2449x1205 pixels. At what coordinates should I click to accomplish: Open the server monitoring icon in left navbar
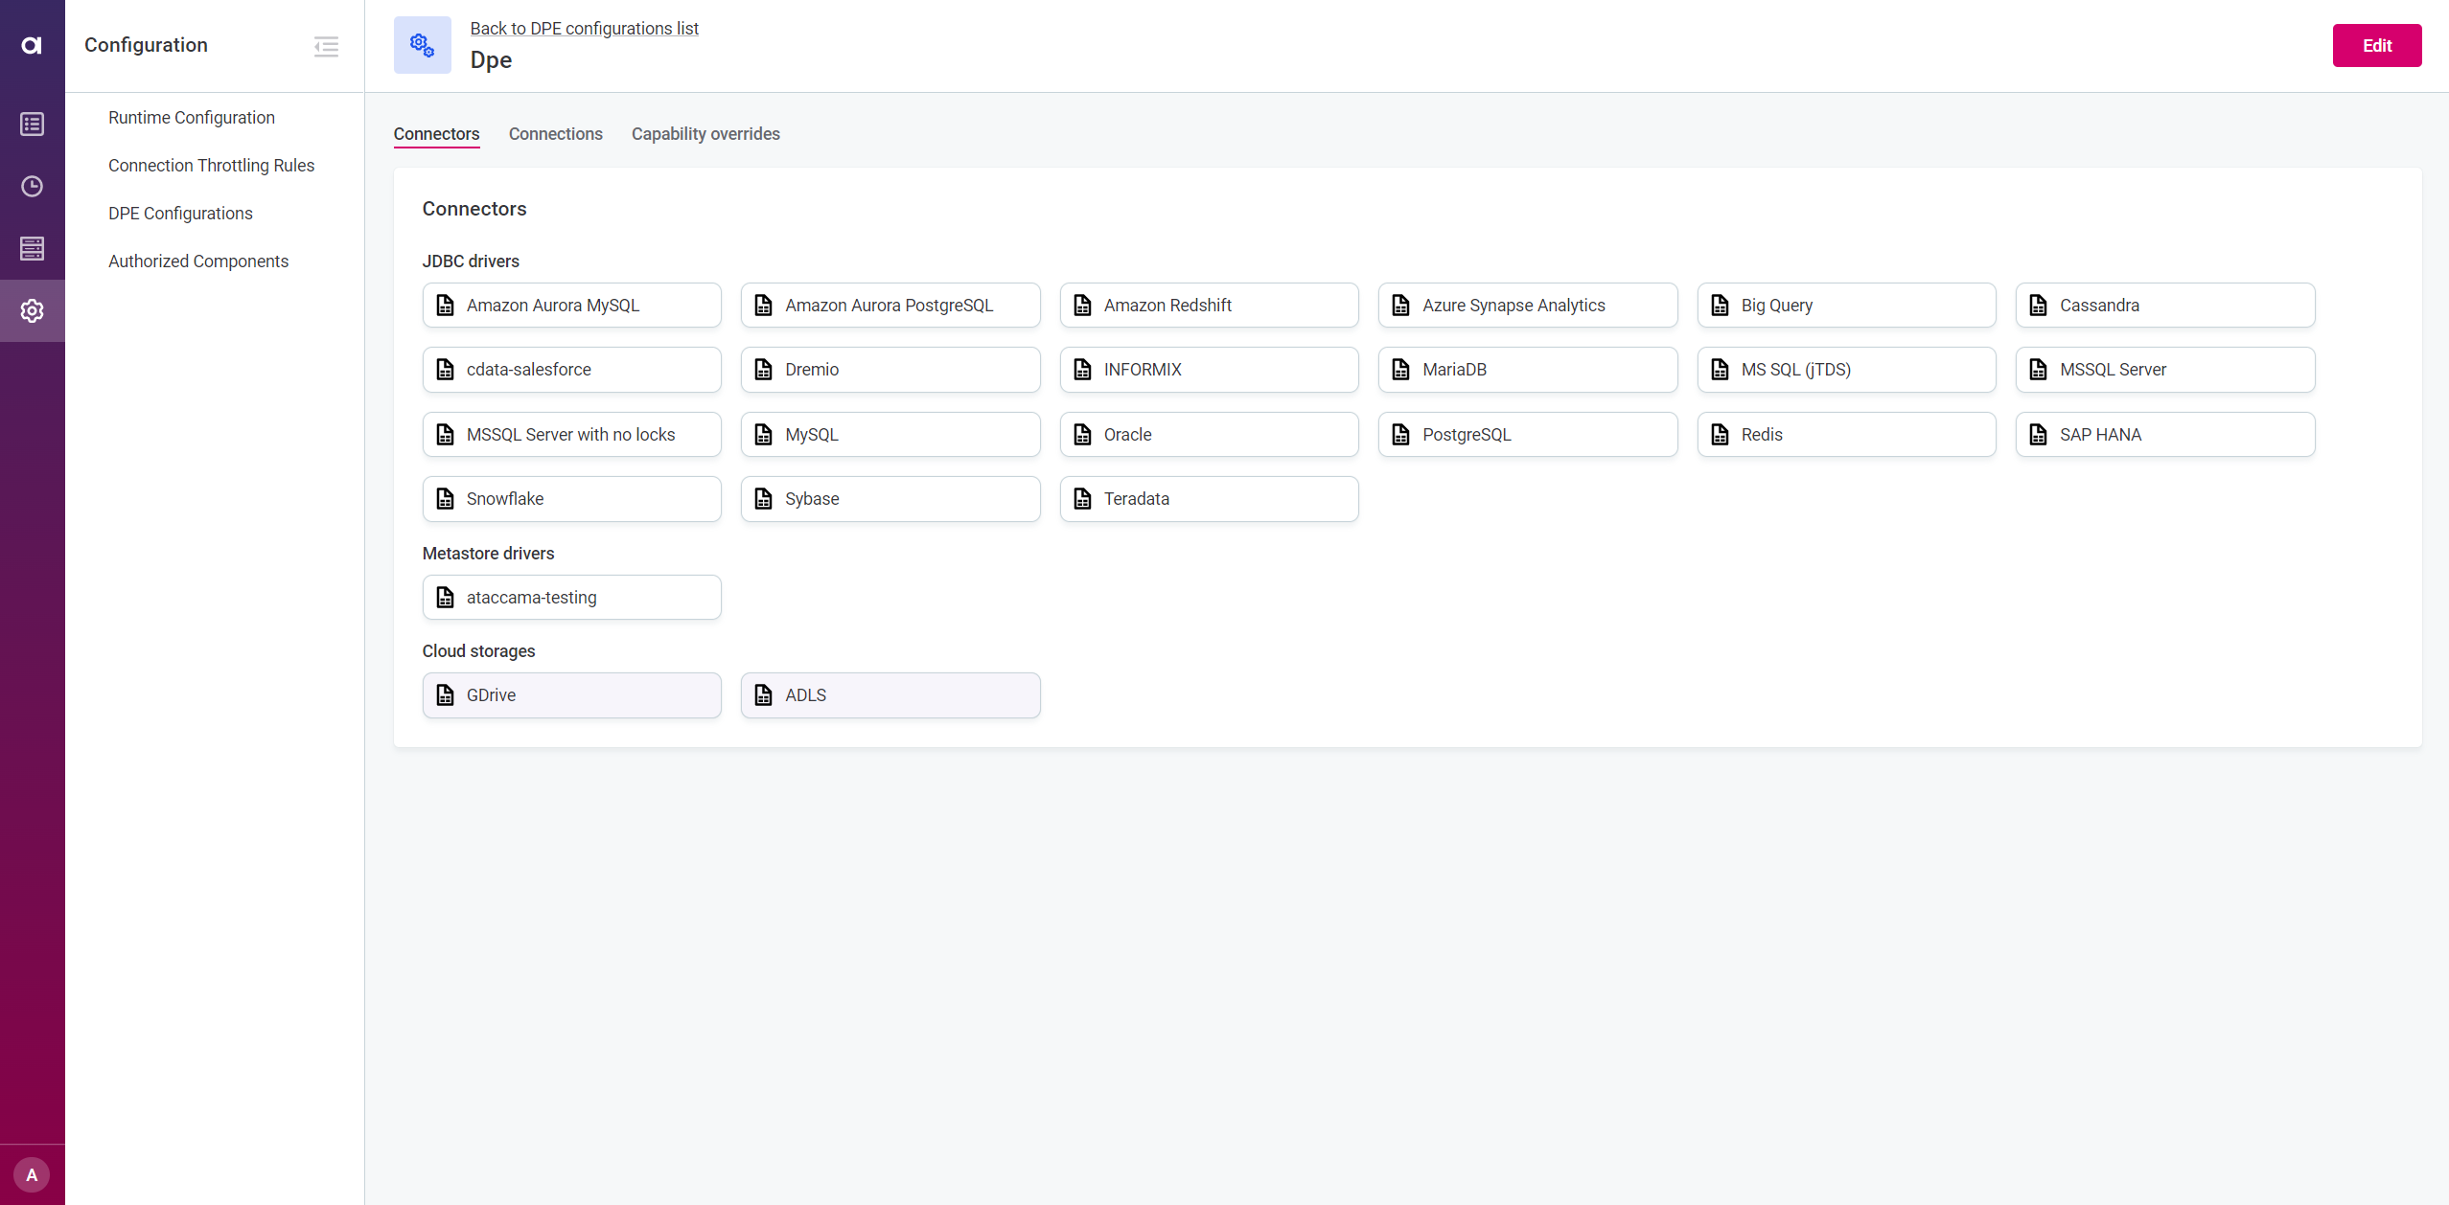[32, 248]
